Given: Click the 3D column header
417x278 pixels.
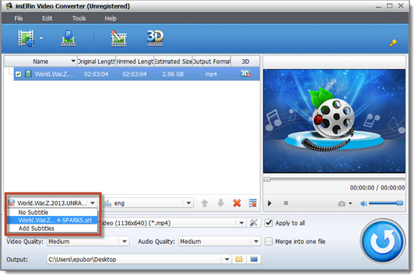Looking at the screenshot, I should tap(245, 61).
